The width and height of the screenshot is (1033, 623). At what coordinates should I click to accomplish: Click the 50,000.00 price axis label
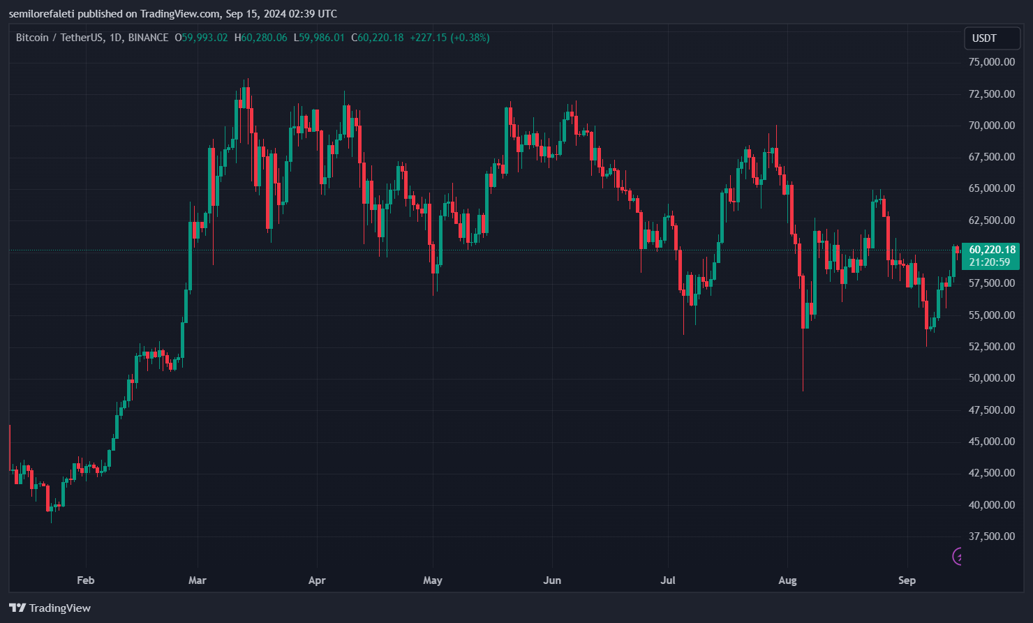992,378
